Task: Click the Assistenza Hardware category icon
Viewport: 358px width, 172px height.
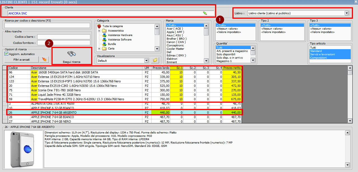Action: tap(104, 35)
